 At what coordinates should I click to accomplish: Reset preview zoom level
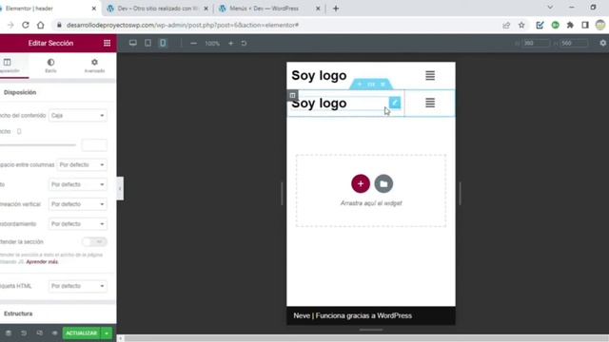[x=244, y=44]
